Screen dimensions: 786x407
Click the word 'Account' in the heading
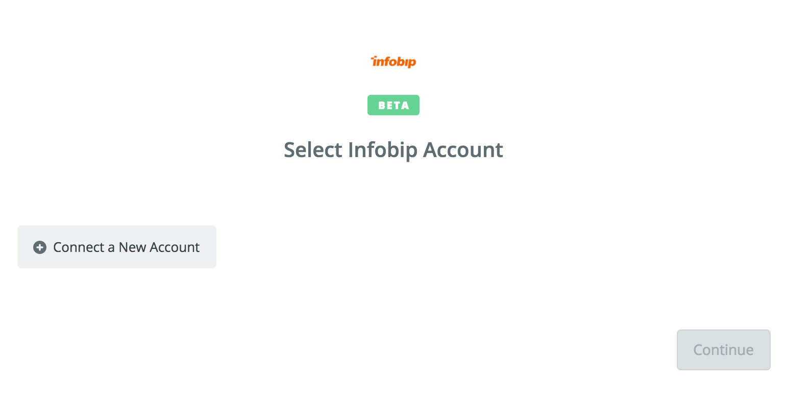click(463, 150)
